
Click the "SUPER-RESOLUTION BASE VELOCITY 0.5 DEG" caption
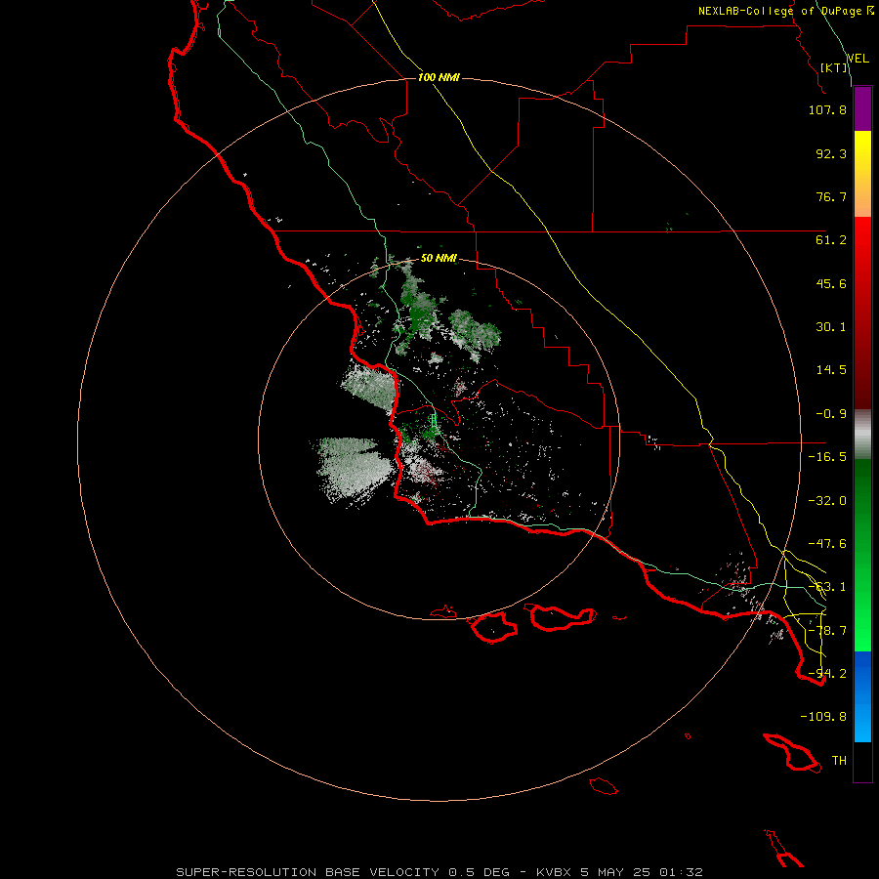pyautogui.click(x=343, y=872)
